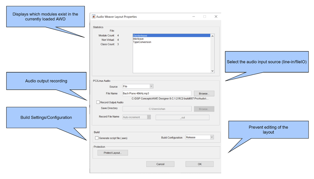This screenshot has height=179, width=314.
Task: Click the Save Directory text field
Action: (156, 109)
